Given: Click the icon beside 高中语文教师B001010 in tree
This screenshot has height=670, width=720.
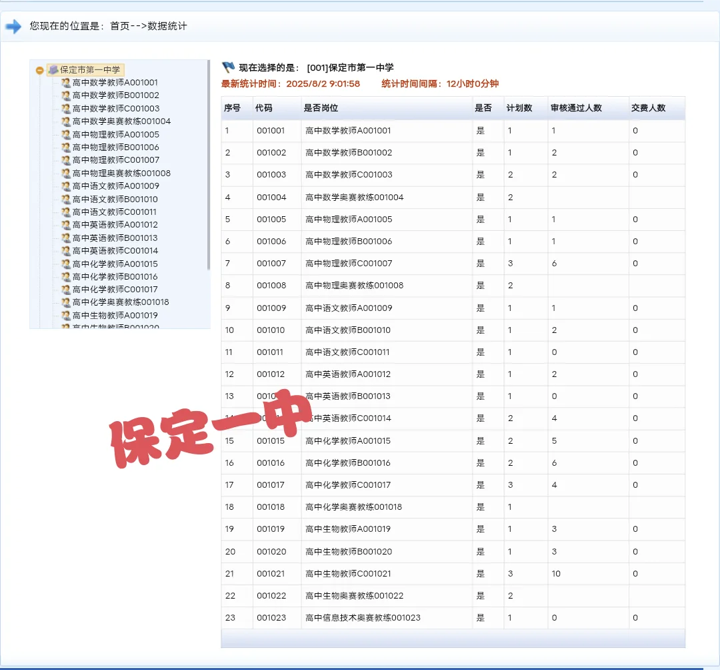Looking at the screenshot, I should click(65, 200).
